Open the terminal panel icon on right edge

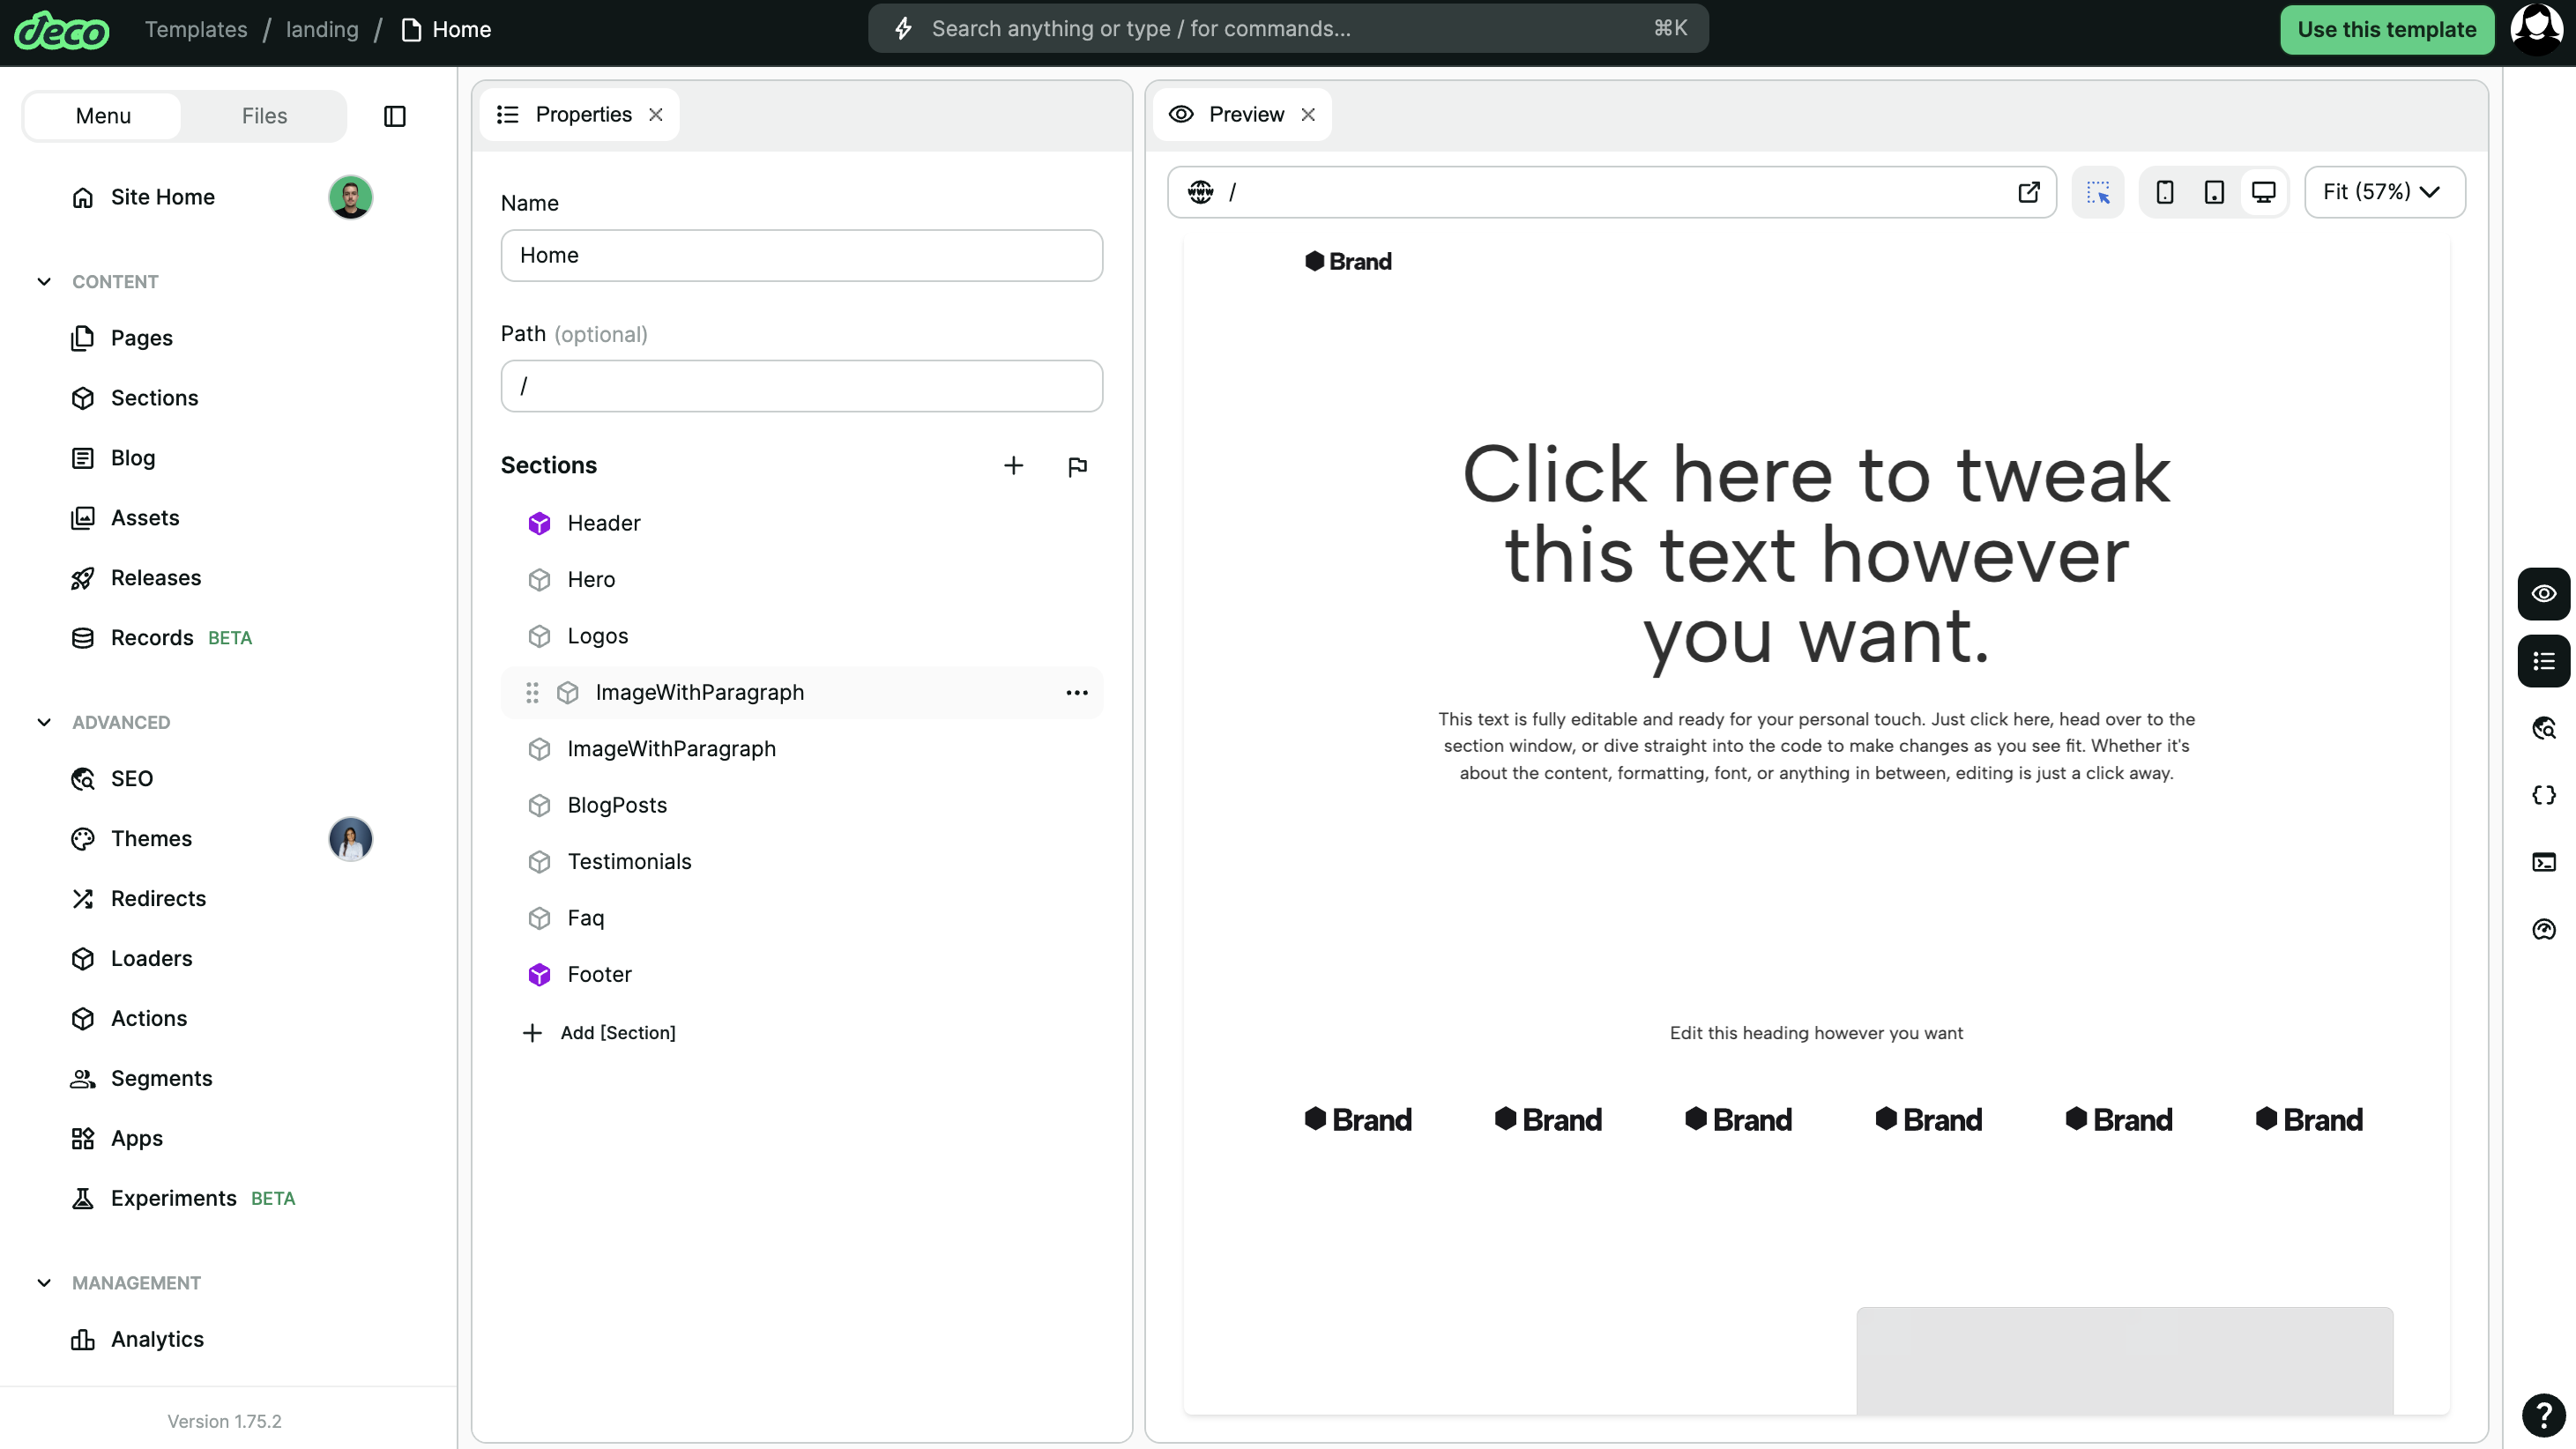click(x=2544, y=862)
